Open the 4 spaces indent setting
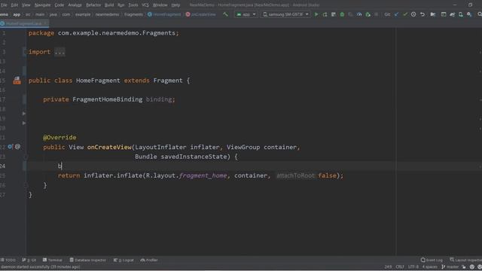Screen dimensions: 482x271 [429, 266]
